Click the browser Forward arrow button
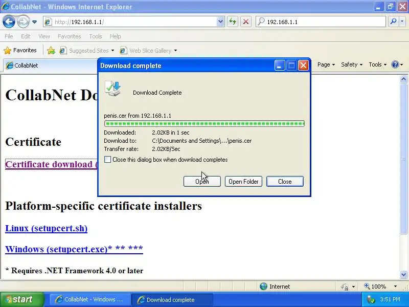Screen dimensions: 409x307 coord(23,22)
